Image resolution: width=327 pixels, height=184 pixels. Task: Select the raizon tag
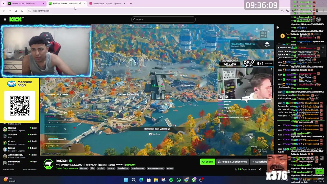click(x=170, y=168)
